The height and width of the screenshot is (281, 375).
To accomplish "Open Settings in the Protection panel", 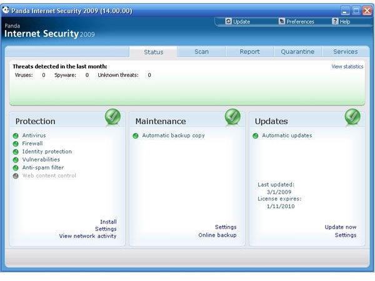I will coord(106,229).
